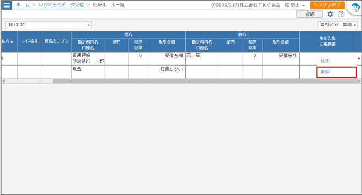This screenshot has width=362, height=195.
Task: Click the 記憶しない amount cell
Action: click(166, 72)
